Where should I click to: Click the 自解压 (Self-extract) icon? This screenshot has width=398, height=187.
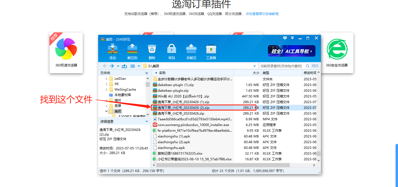pyautogui.click(x=191, y=50)
